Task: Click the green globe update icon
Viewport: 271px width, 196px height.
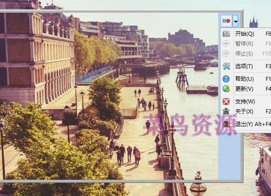Action: click(226, 89)
